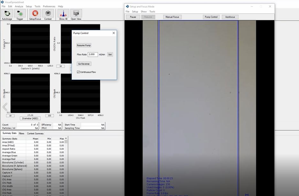Select the Average Green stats row
This screenshot has height=196, width=299.
click(x=33, y=156)
